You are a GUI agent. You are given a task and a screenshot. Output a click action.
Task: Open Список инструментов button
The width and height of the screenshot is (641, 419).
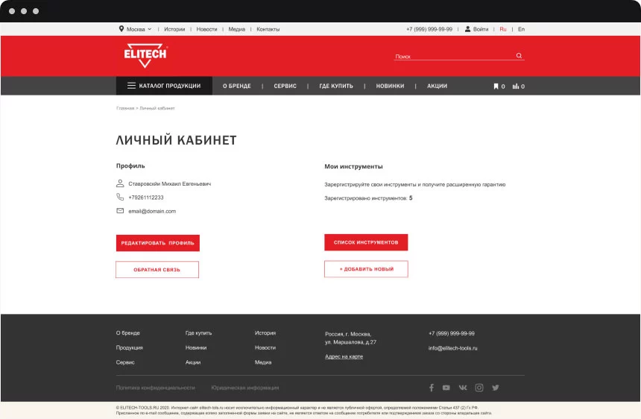pos(366,242)
